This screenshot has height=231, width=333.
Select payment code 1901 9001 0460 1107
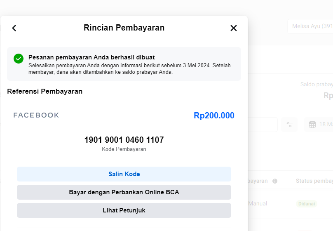124,140
